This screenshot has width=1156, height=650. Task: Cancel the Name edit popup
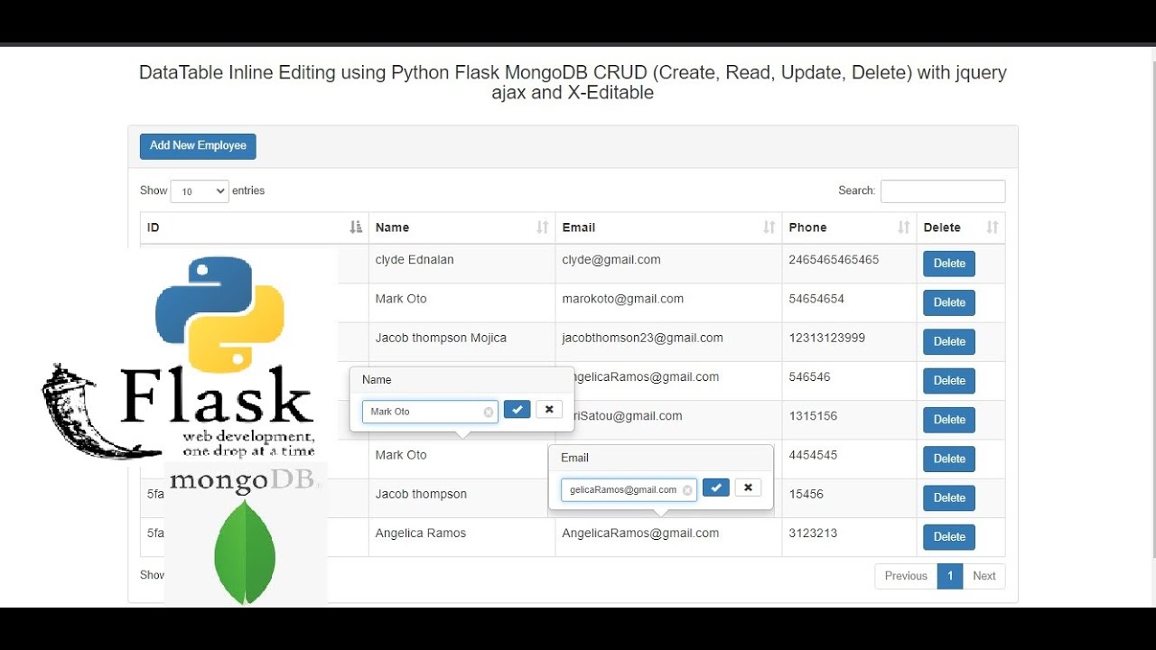click(549, 410)
